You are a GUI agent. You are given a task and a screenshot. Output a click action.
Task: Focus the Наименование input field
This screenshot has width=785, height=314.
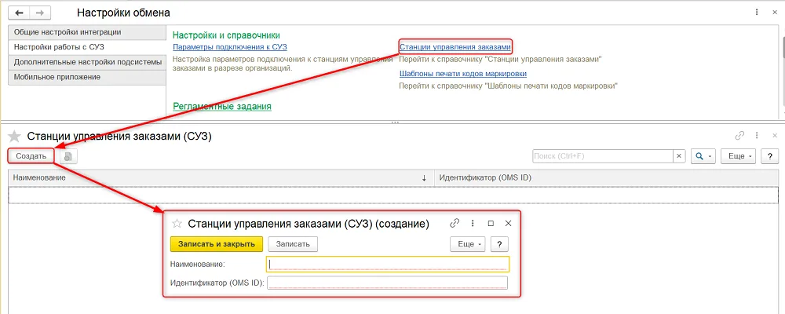point(388,264)
